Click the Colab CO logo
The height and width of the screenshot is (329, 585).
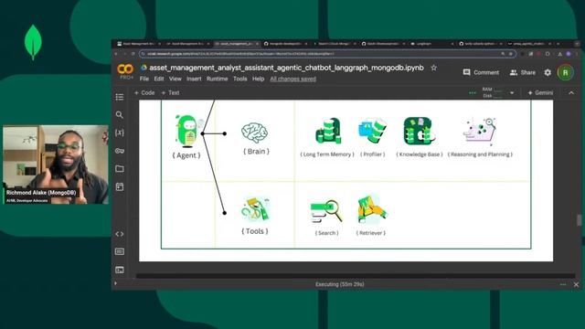click(125, 69)
